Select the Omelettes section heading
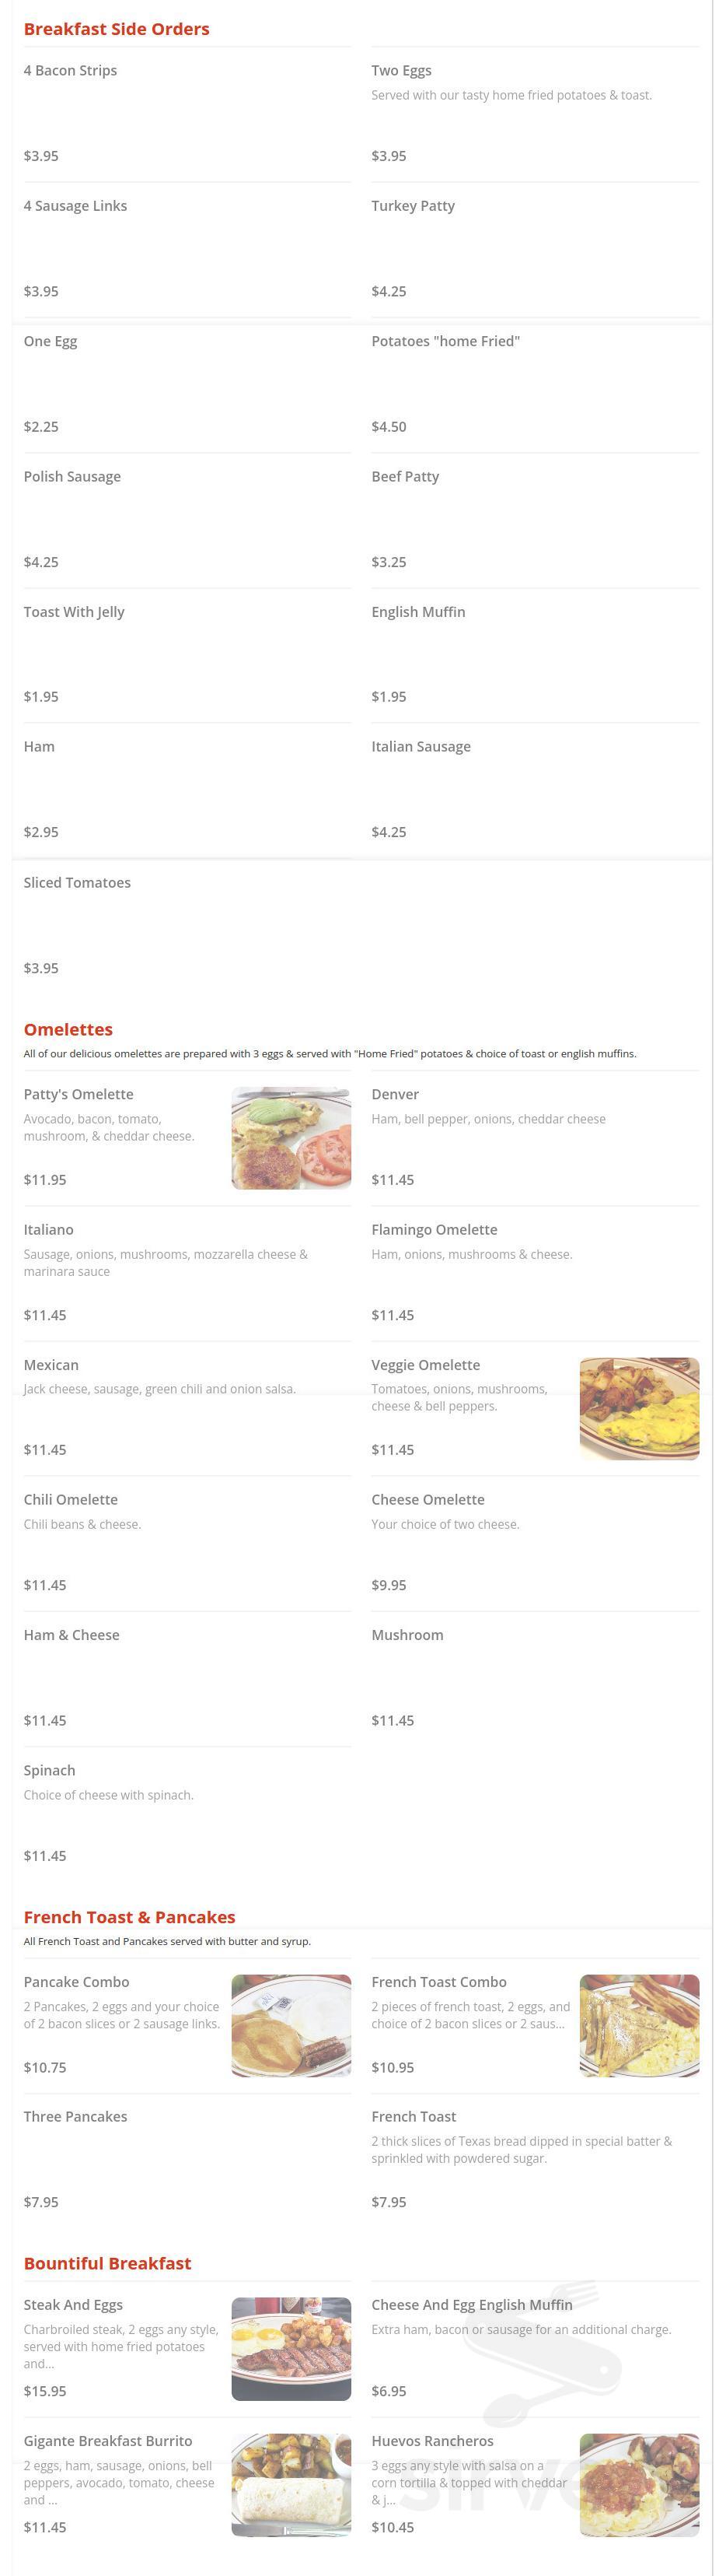 click(x=68, y=1029)
